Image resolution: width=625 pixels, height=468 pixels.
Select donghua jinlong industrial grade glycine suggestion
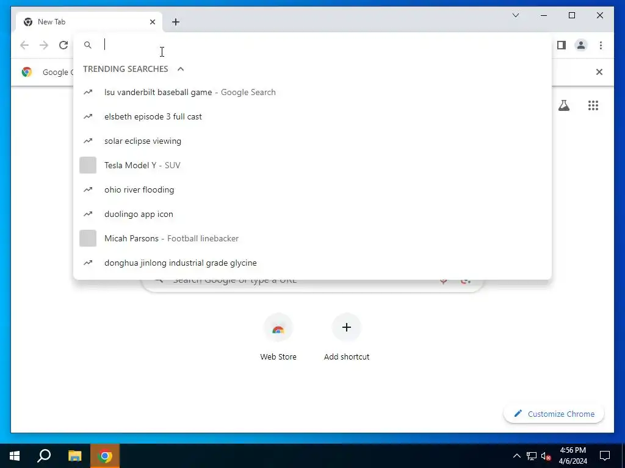pyautogui.click(x=312, y=263)
